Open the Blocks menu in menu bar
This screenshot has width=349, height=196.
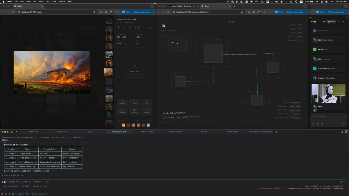[42, 1]
